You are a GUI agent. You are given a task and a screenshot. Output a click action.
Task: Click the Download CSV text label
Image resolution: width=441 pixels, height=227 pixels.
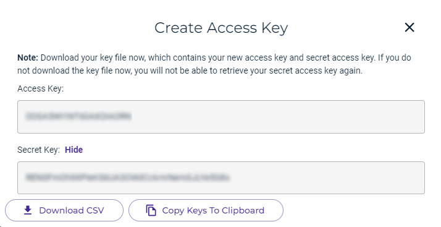(x=72, y=210)
